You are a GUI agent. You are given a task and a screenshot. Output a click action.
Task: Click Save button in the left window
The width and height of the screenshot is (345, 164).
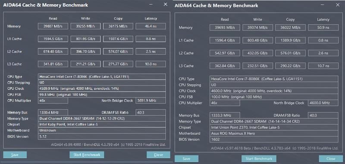(15, 155)
